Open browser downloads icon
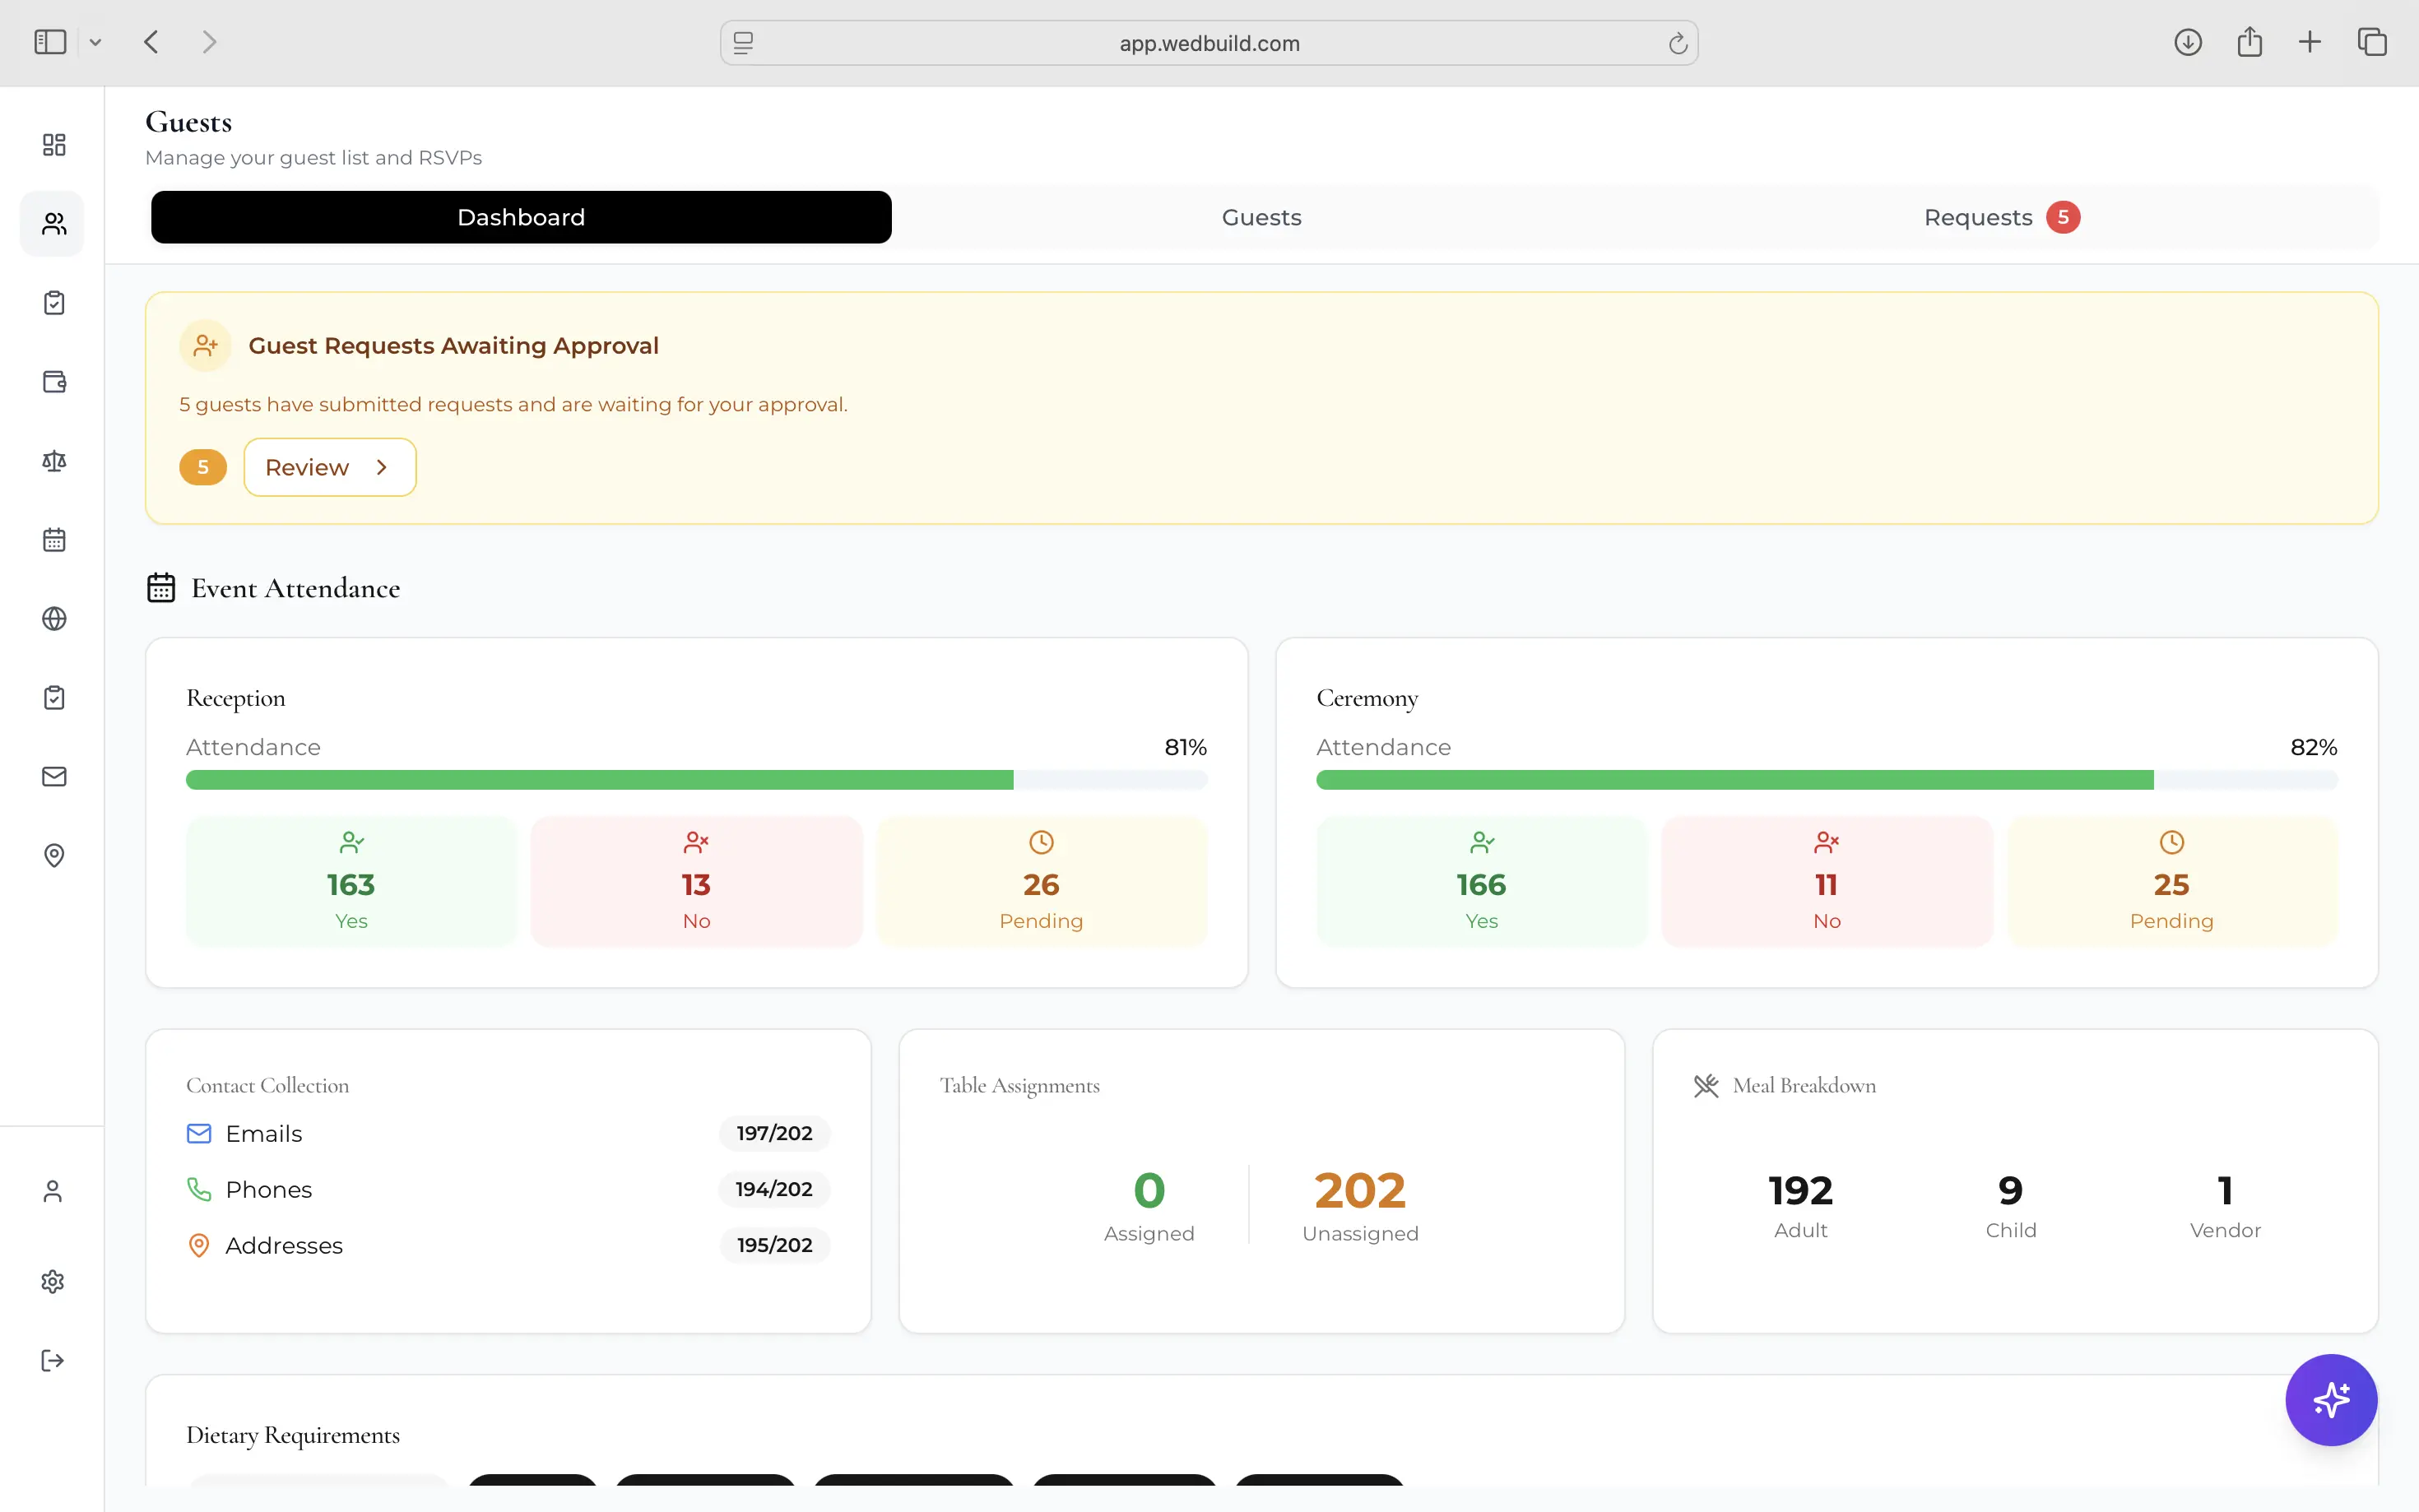 pos(2188,42)
